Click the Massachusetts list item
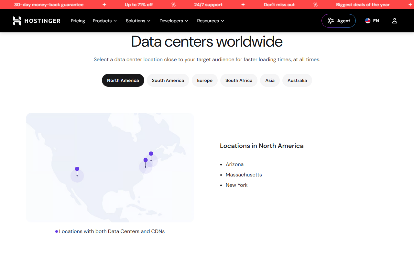414x259 pixels. [x=244, y=175]
